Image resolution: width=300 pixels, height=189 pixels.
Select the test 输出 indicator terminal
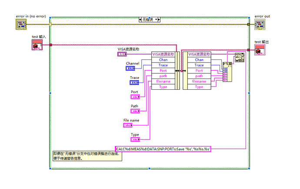[260, 51]
